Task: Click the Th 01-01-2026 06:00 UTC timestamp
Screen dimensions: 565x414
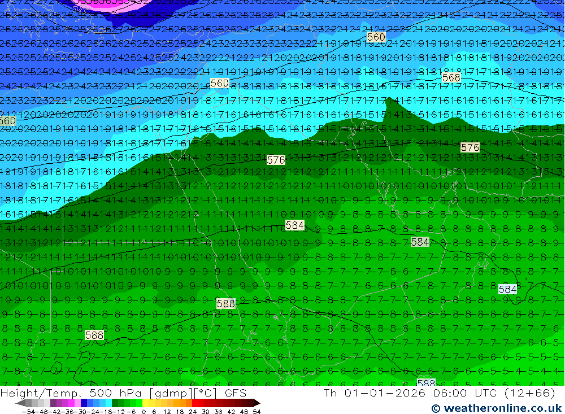Action: point(409,393)
